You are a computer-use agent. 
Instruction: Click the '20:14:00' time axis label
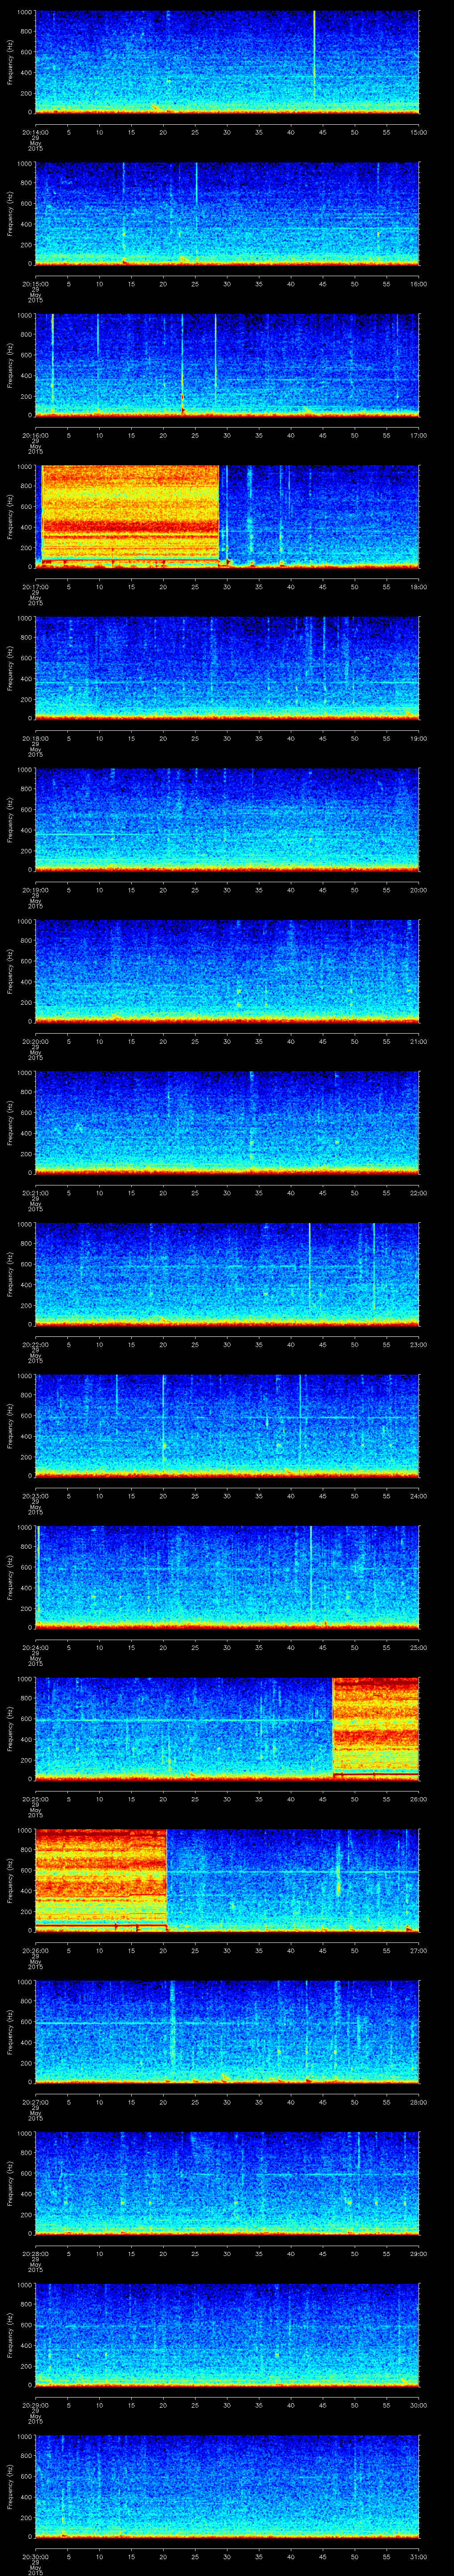point(35,131)
